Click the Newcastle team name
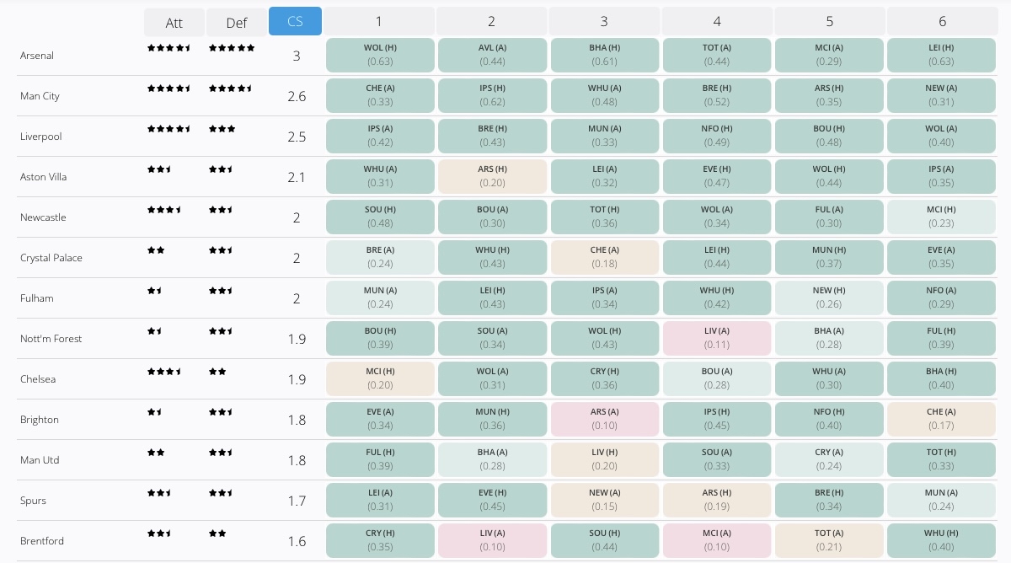This screenshot has height=563, width=1011. click(x=43, y=217)
